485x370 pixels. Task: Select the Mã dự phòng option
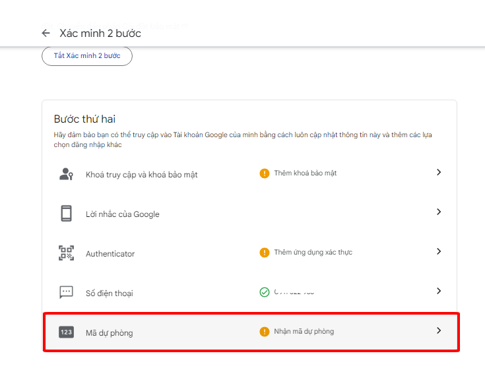pyautogui.click(x=109, y=333)
